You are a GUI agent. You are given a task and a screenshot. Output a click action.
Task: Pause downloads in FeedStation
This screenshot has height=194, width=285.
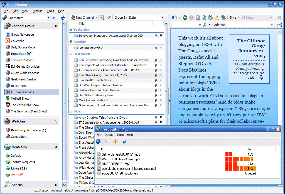(98, 141)
